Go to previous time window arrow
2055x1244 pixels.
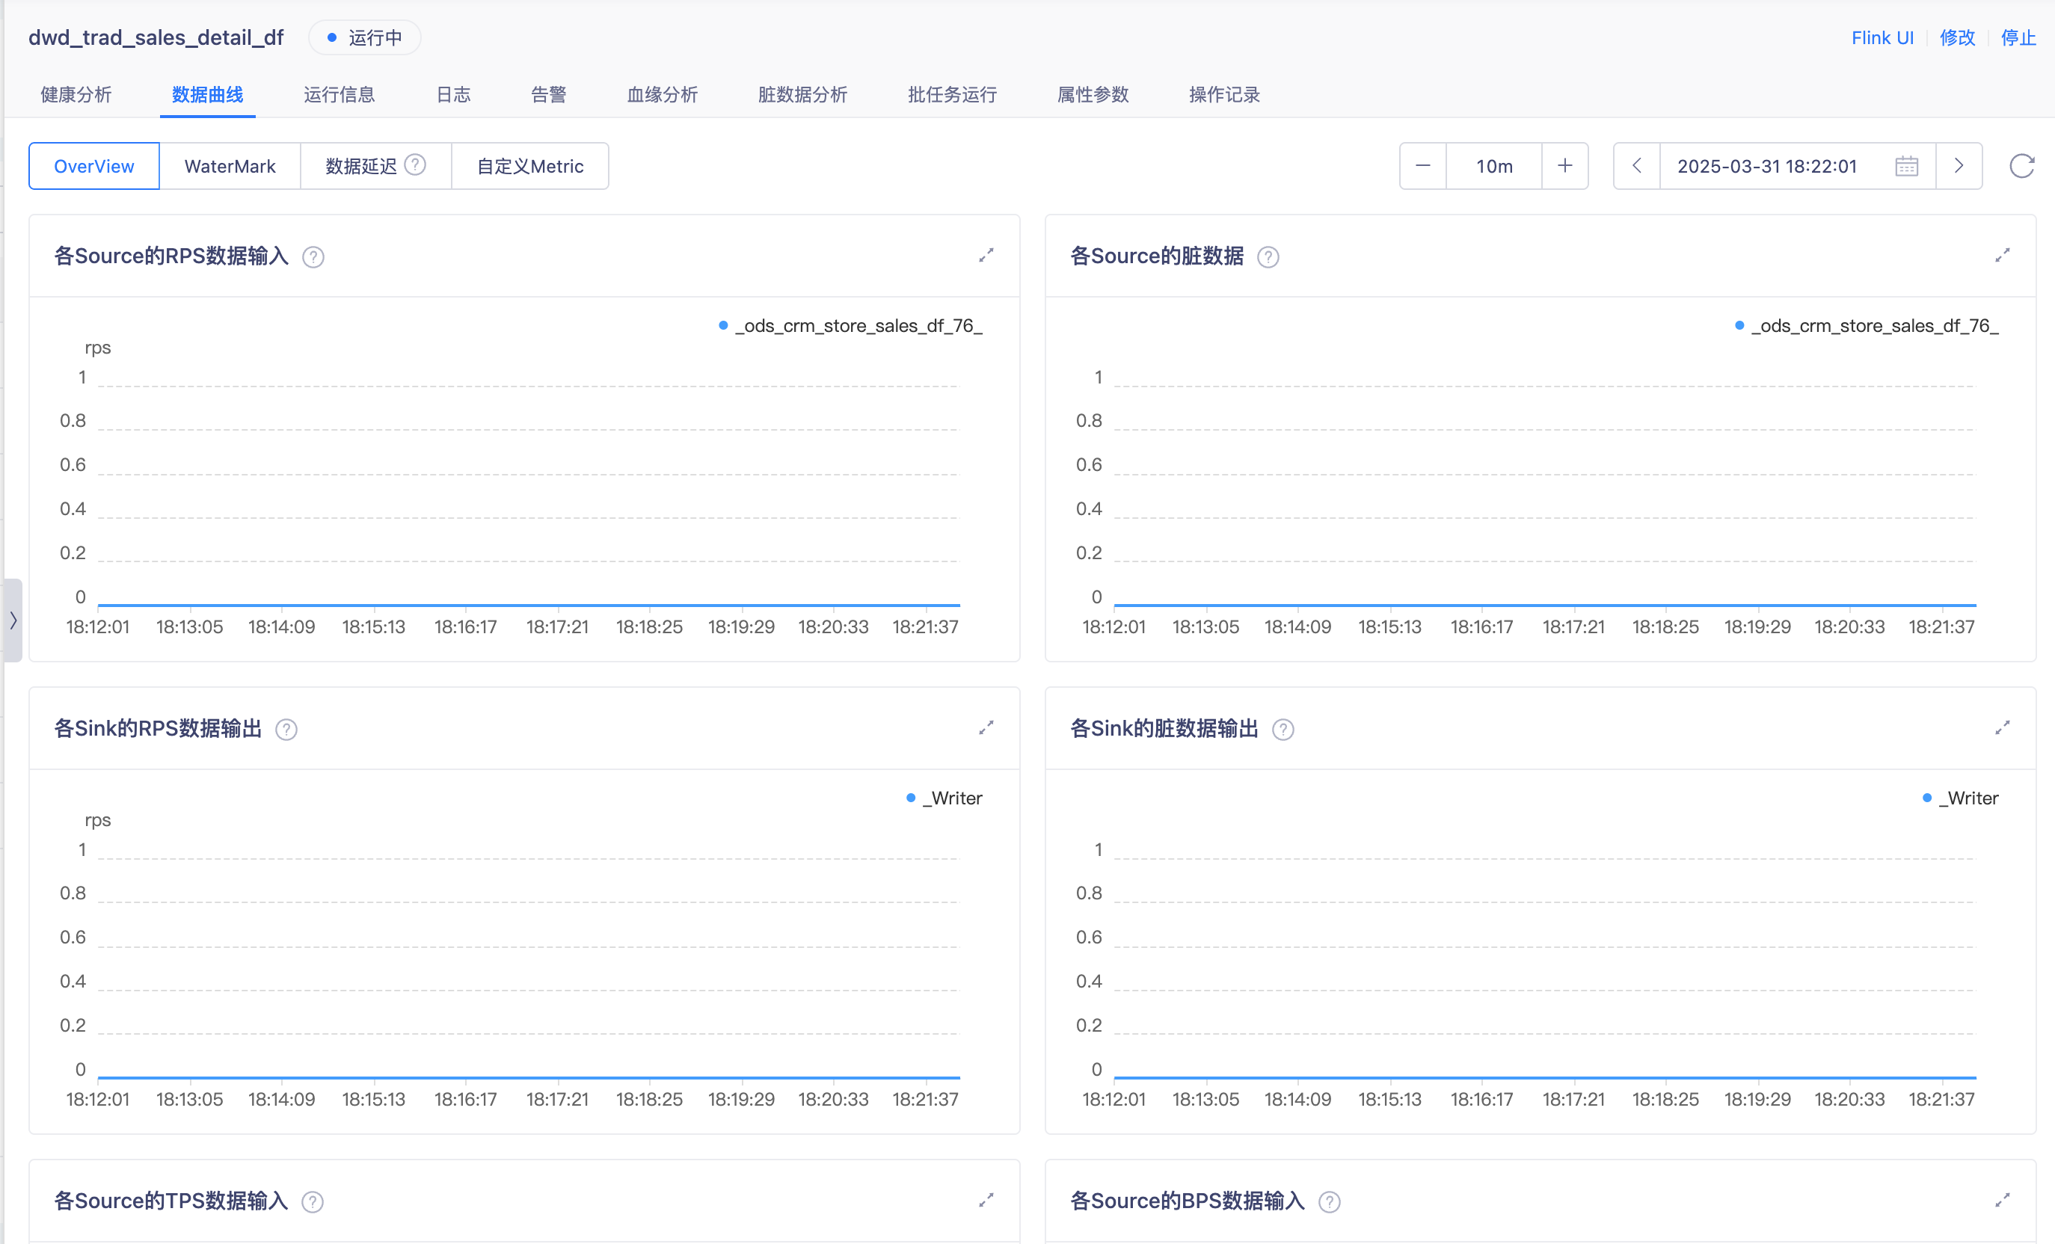1636,166
